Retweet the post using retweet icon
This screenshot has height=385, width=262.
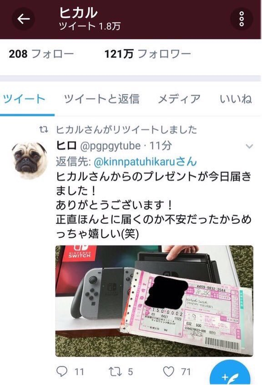click(115, 371)
